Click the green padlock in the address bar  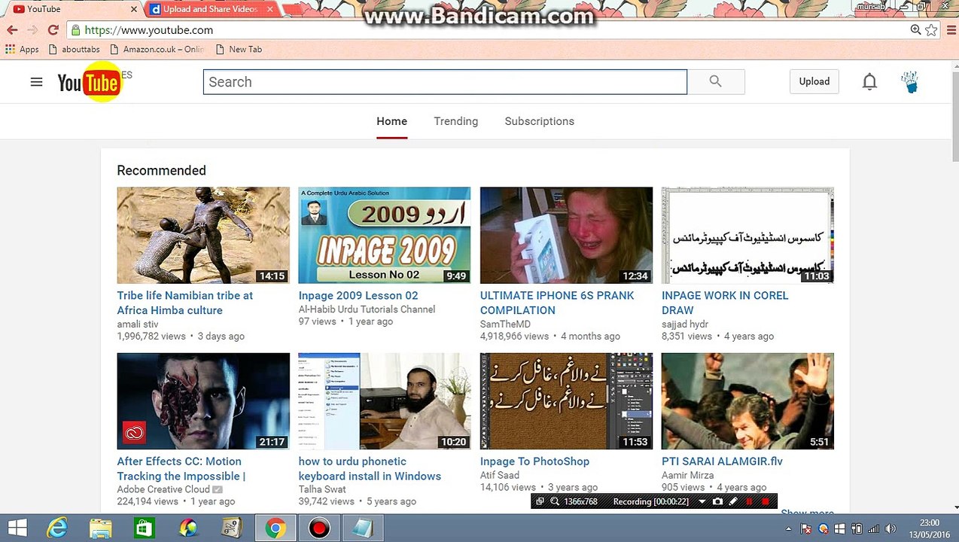[75, 30]
